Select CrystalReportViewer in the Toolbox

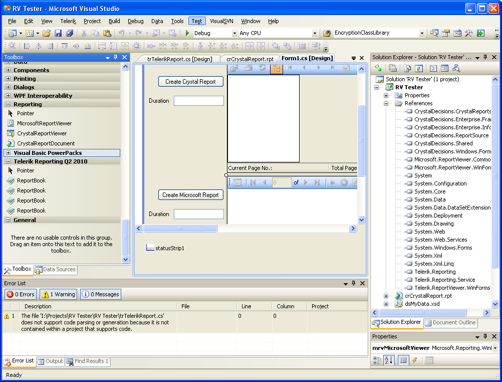pyautogui.click(x=42, y=133)
